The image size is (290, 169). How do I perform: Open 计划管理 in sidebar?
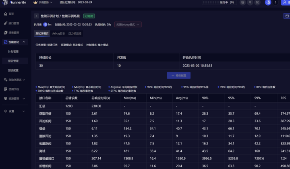(x=13, y=52)
